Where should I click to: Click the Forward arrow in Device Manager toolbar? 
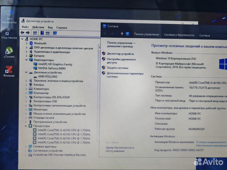(x=28, y=33)
